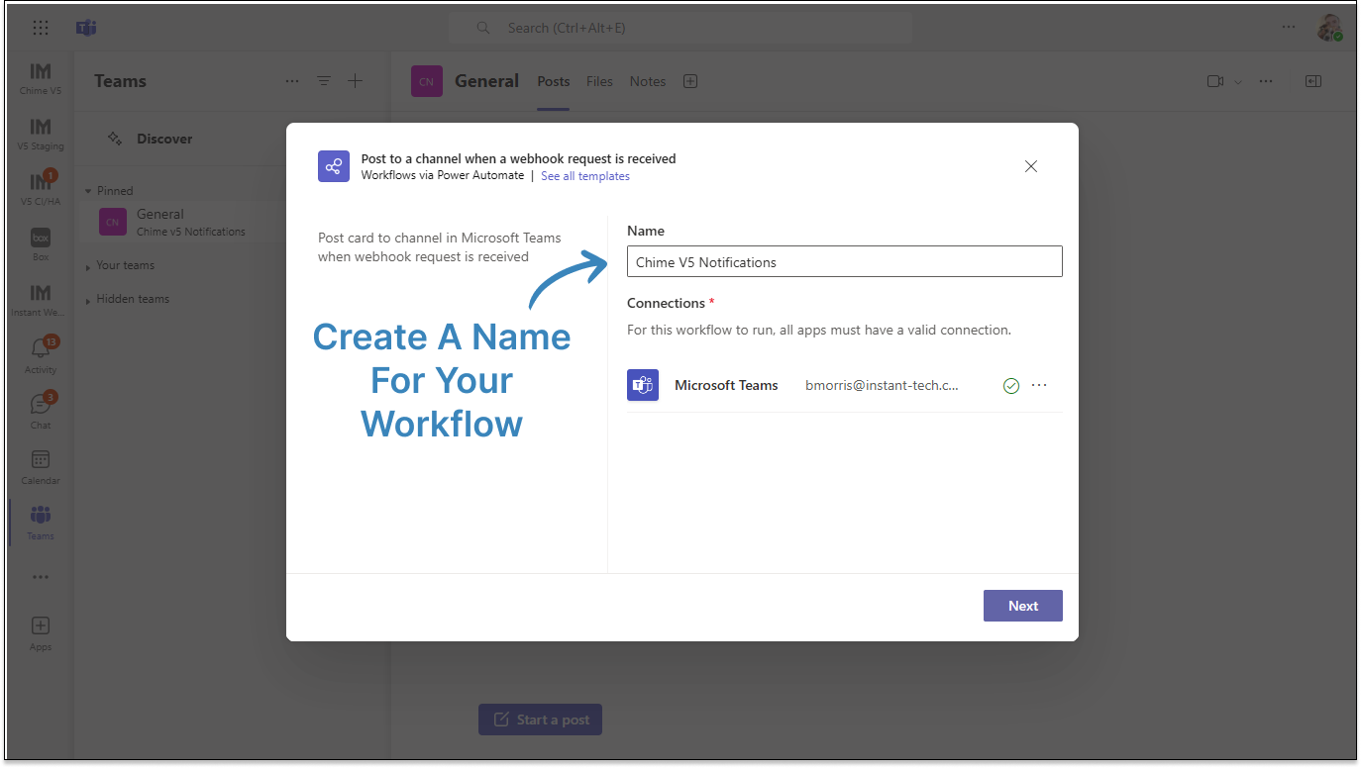Open V5 CI/HA app in sidebar
The width and height of the screenshot is (1361, 768).
(x=41, y=189)
